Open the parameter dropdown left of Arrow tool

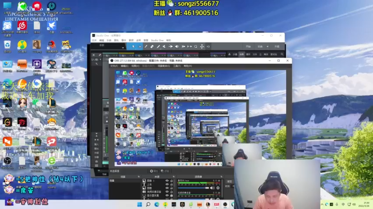123,48
